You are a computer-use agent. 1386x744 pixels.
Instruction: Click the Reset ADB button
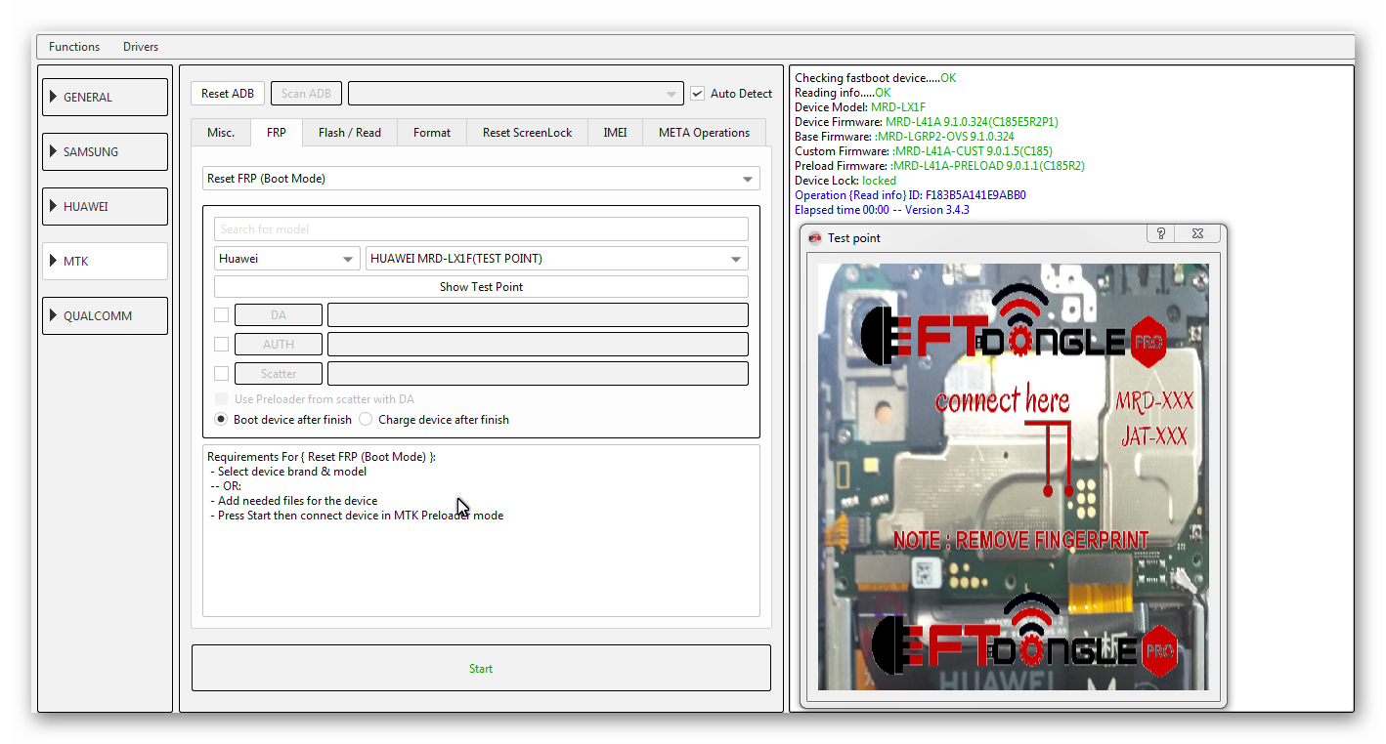pos(228,94)
